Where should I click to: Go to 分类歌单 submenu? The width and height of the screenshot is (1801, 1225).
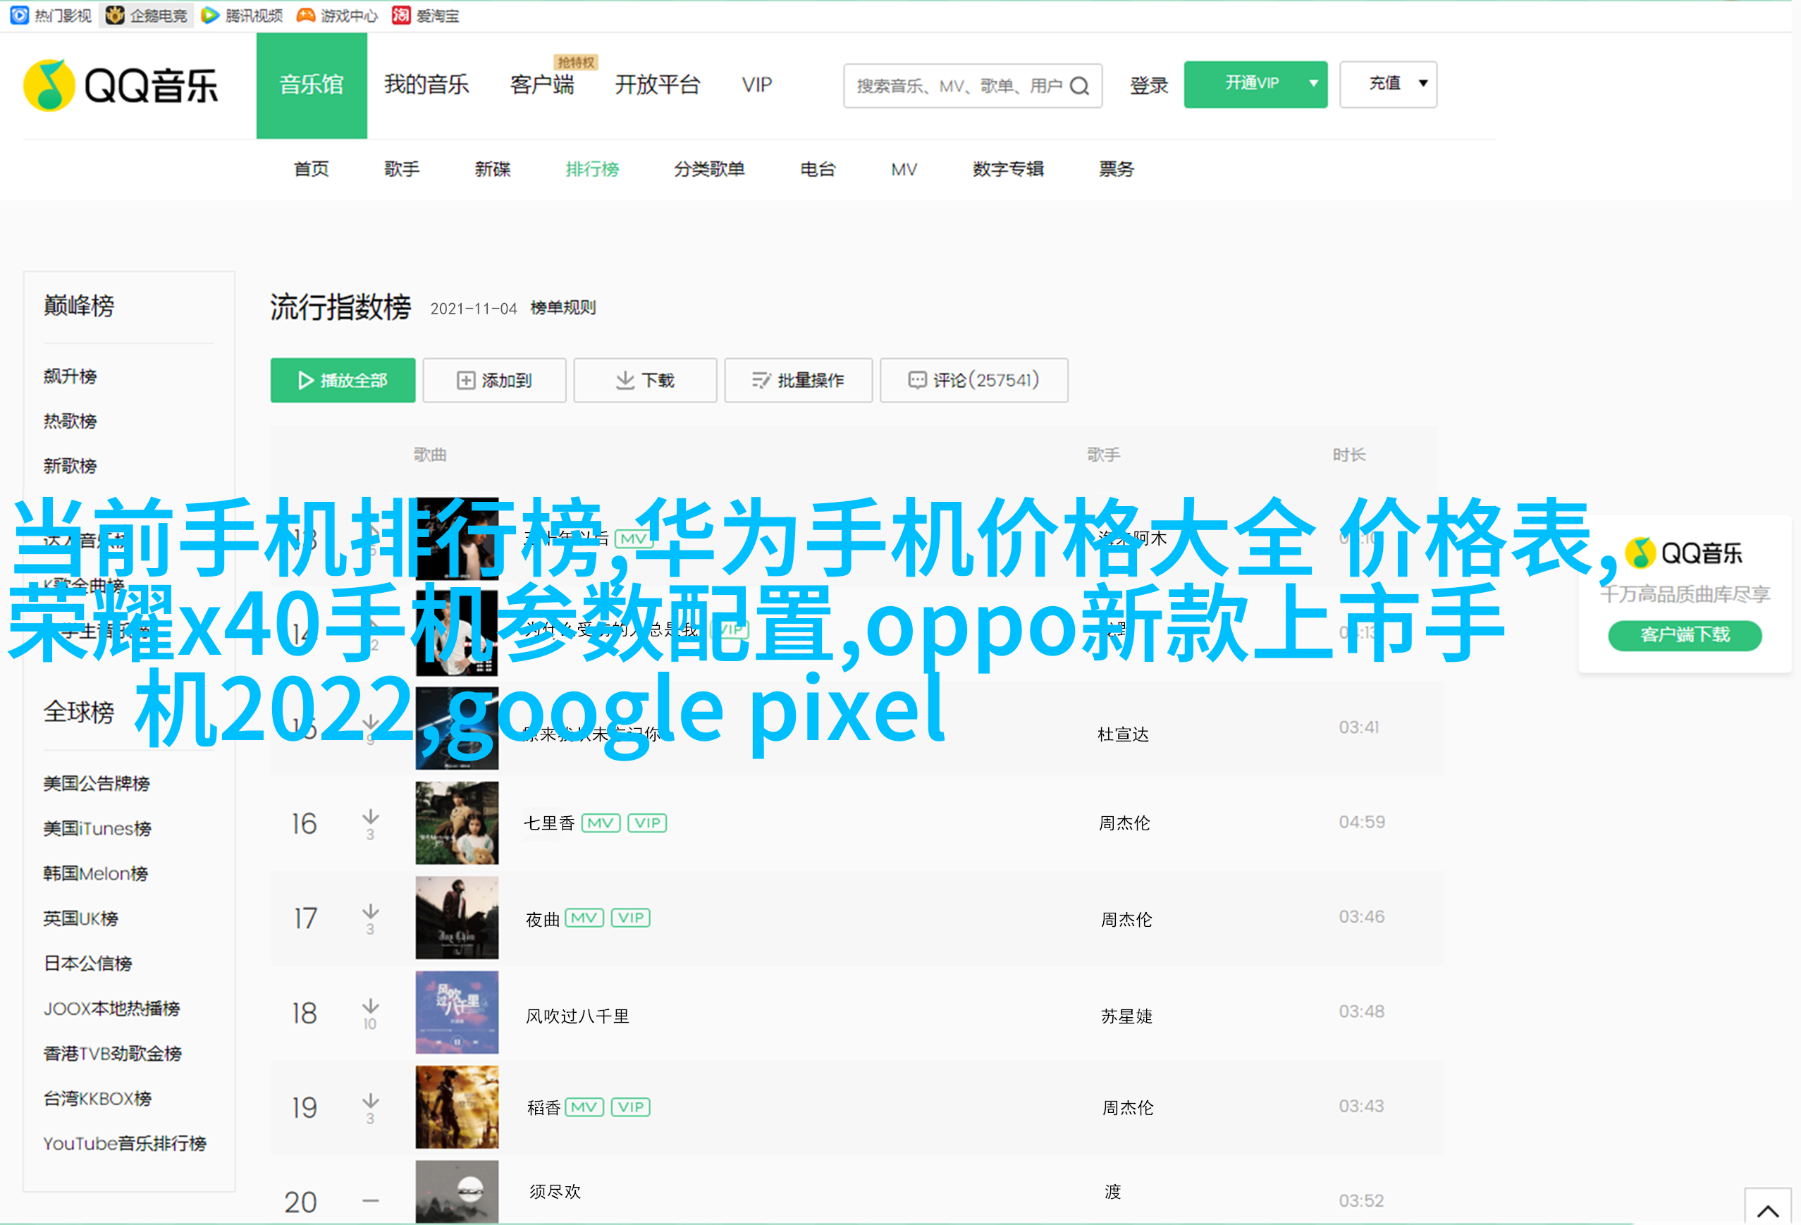click(x=709, y=169)
